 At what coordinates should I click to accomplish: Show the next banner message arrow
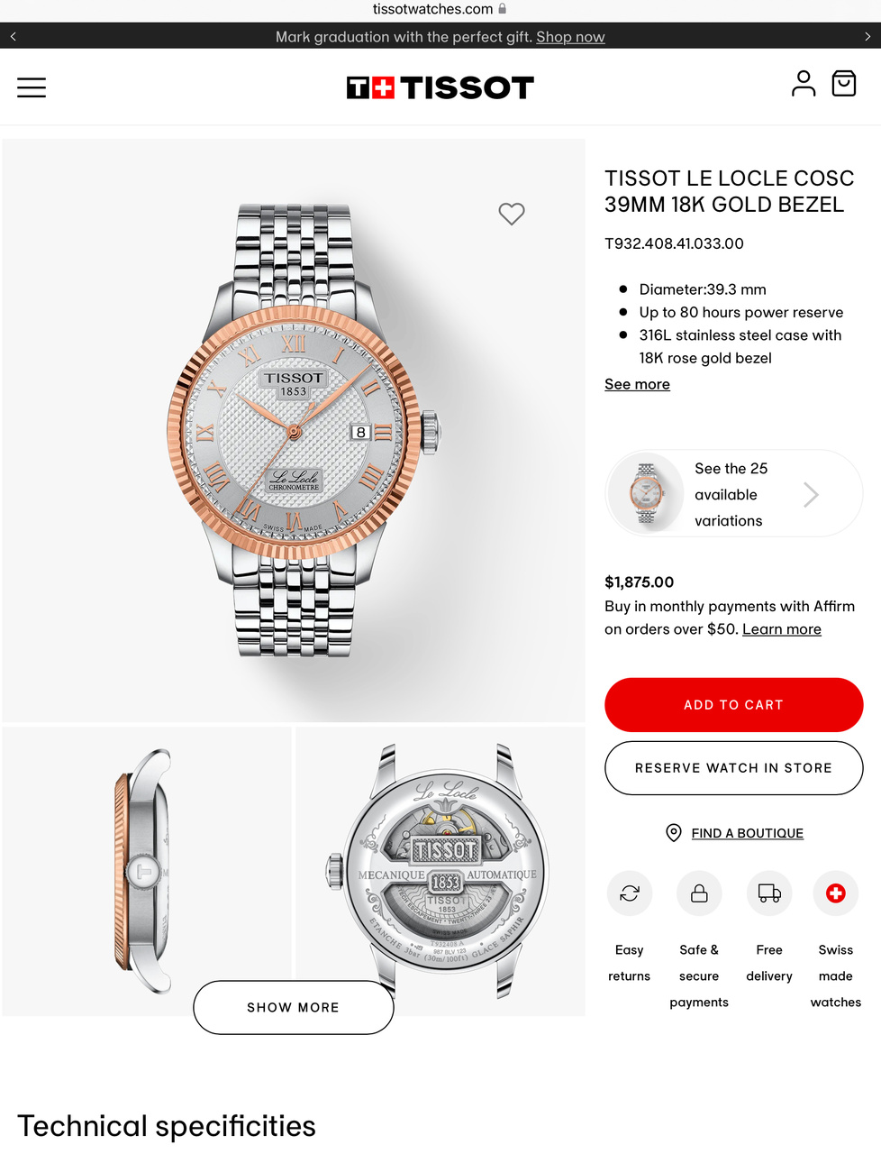867,37
